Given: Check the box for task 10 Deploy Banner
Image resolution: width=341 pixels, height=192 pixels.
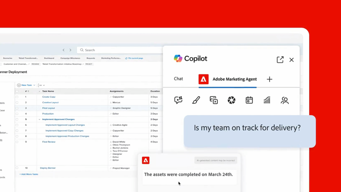Looking at the screenshot, I should tap(17, 168).
